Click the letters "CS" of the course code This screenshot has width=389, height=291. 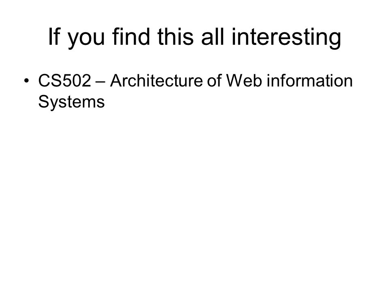point(50,81)
